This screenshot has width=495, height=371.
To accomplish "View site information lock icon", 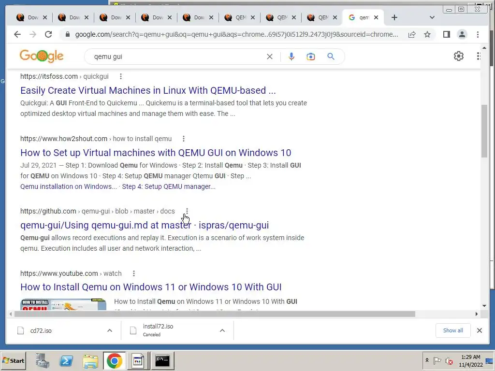I will pyautogui.click(x=67, y=34).
